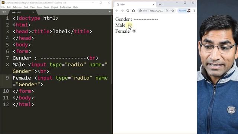Click the Paused profile button
This screenshot has width=238, height=134.
pos(184,11)
